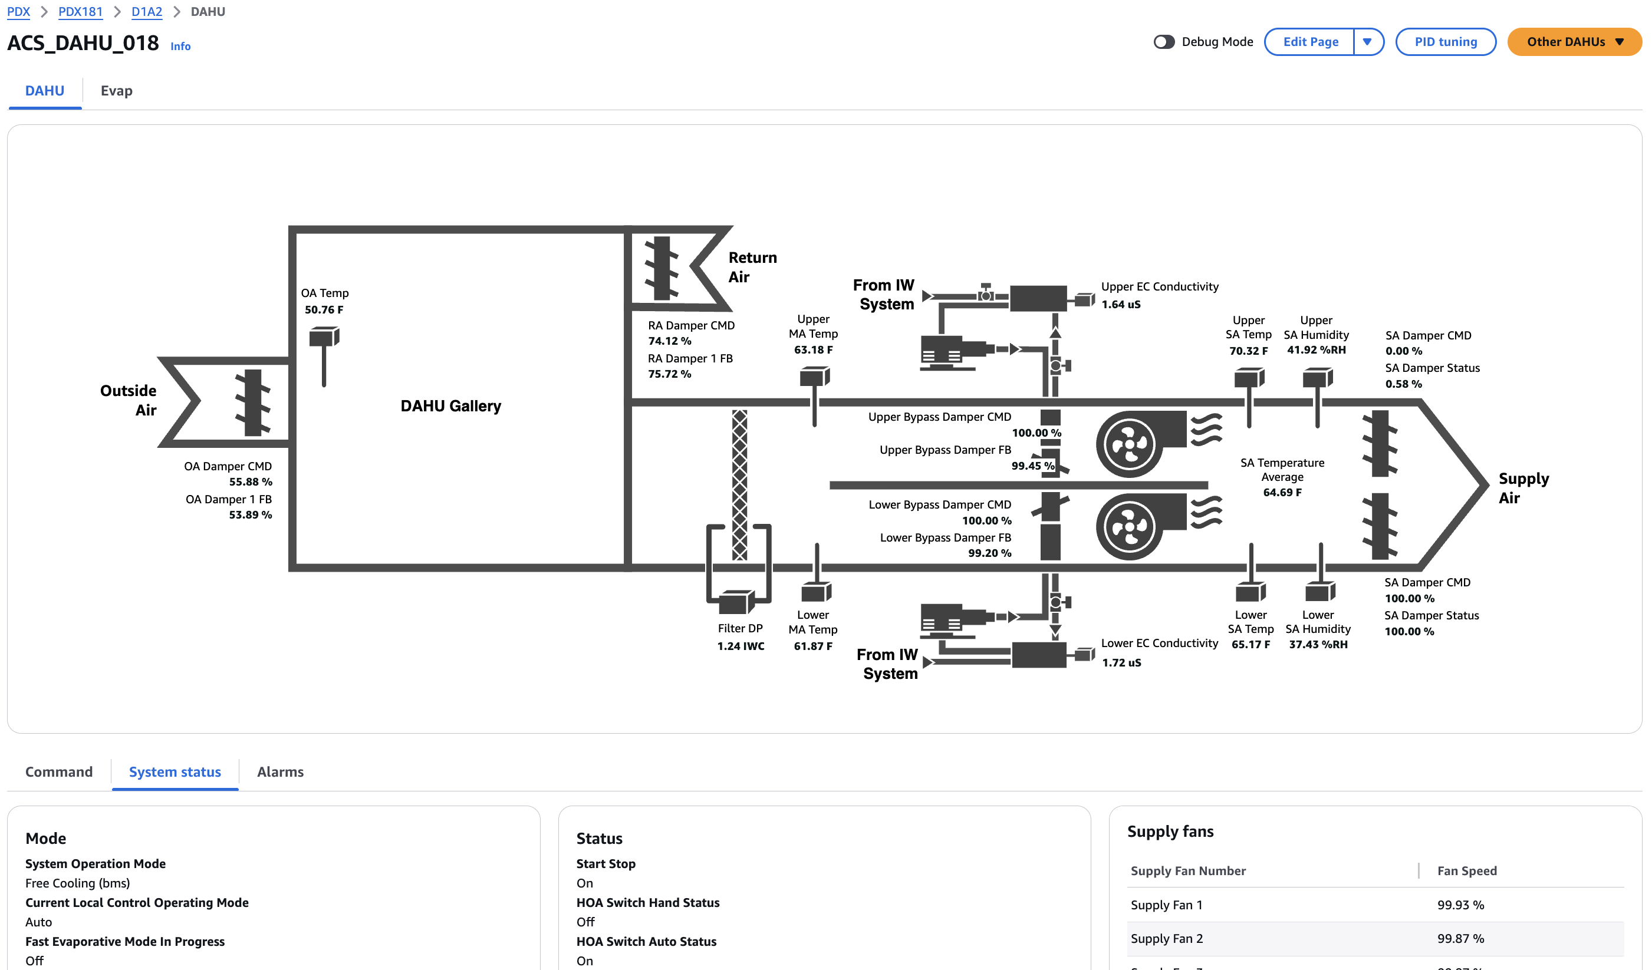
Task: Go to PDX181 breadcrumb link
Action: pos(81,12)
